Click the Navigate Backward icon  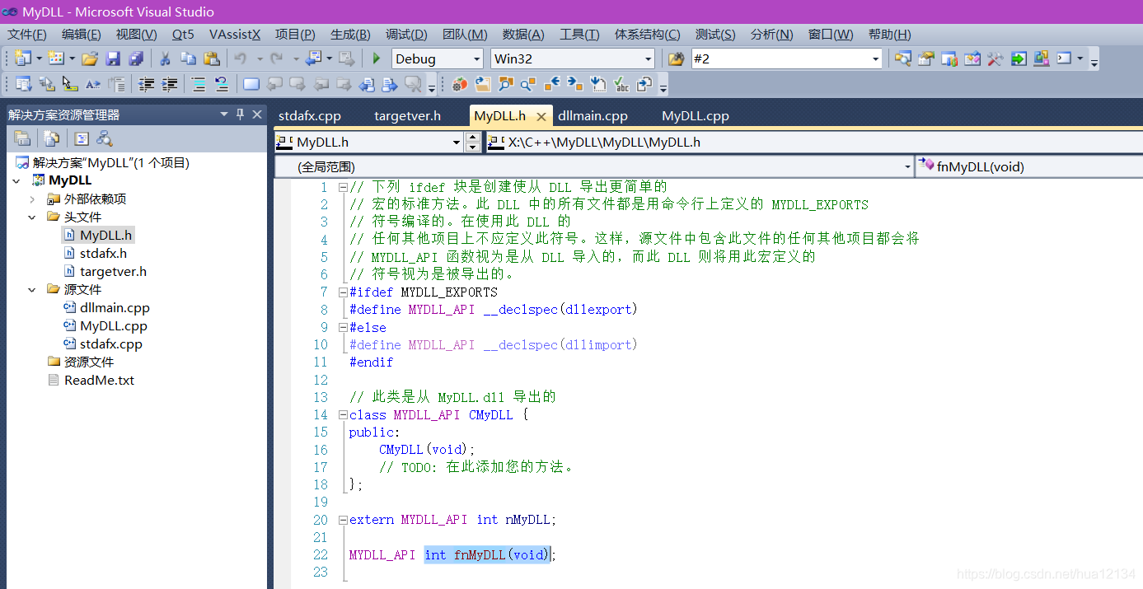pyautogui.click(x=313, y=58)
